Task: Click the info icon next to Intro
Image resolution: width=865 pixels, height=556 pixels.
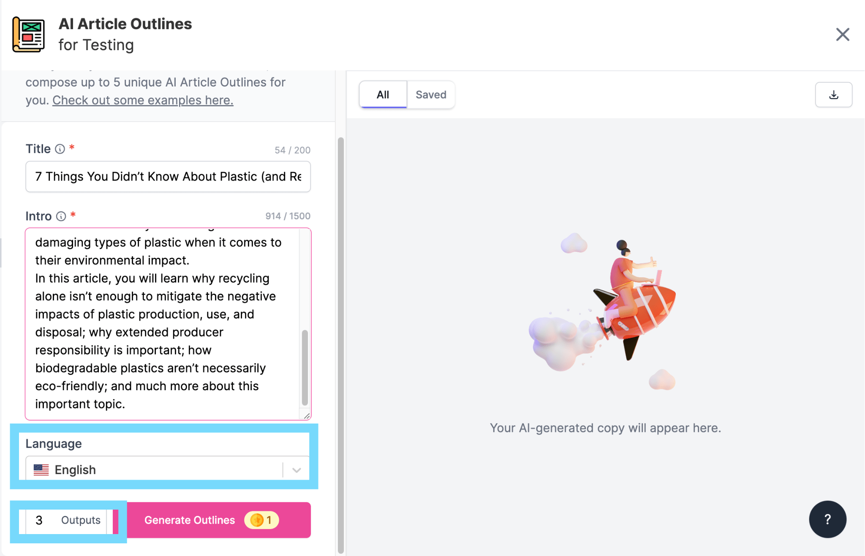Action: point(61,216)
